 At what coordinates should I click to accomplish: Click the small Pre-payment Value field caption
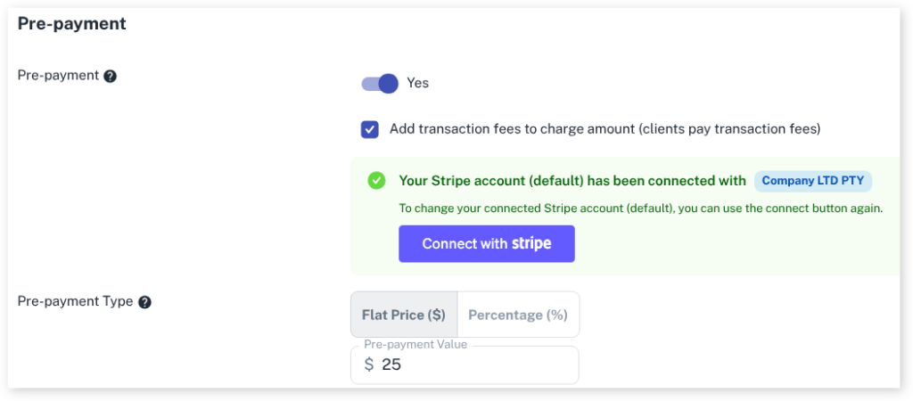click(x=415, y=345)
